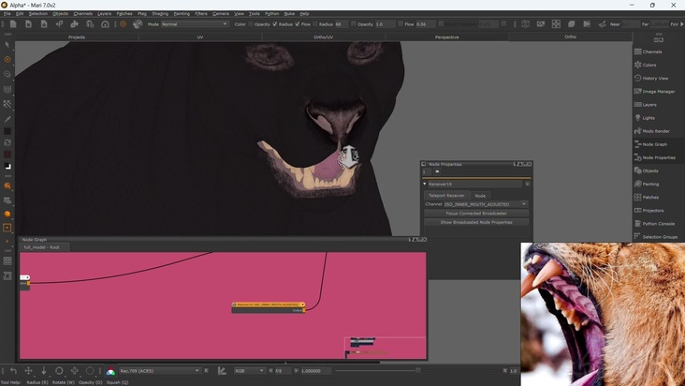Open the brush Mode Normal dropdown

tap(195, 24)
